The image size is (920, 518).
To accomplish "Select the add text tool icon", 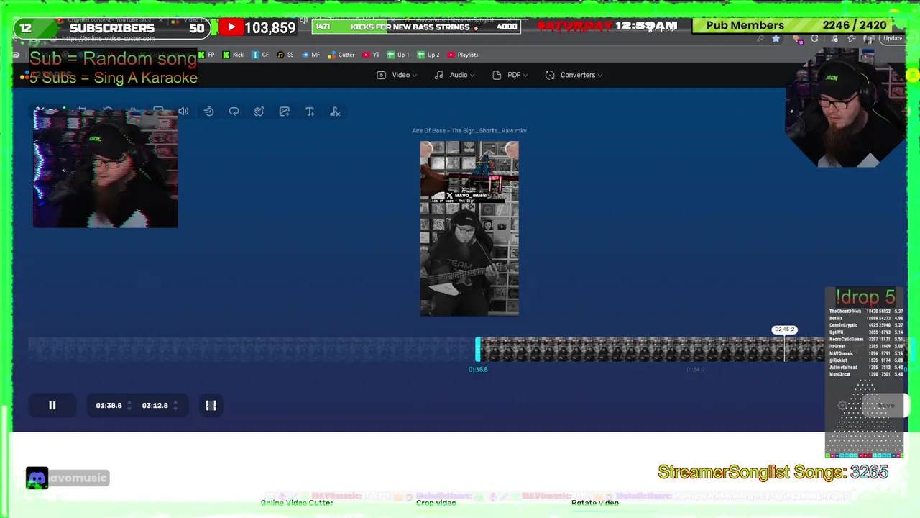I will 310,112.
